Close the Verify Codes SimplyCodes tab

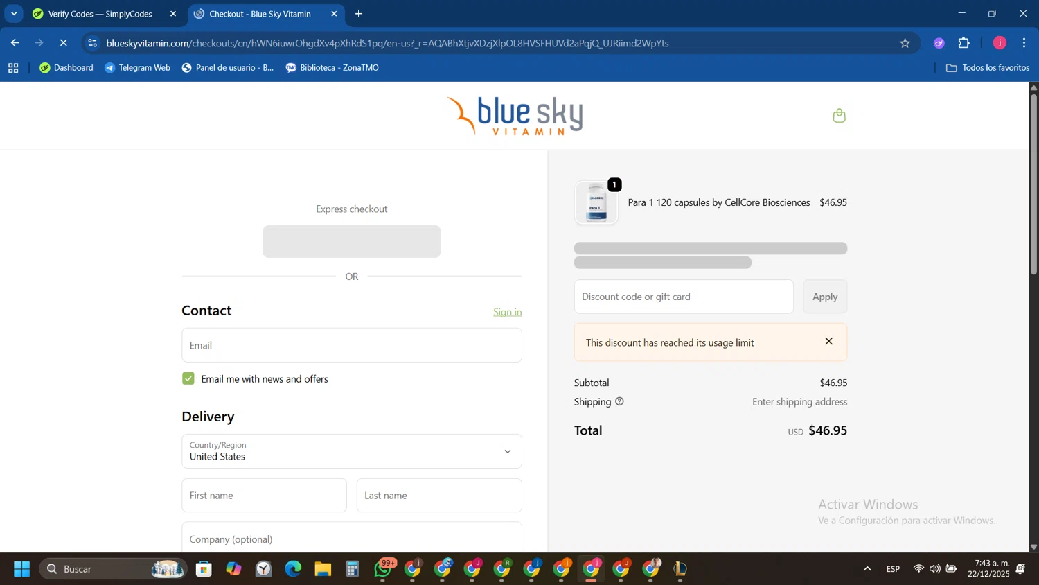tap(173, 14)
